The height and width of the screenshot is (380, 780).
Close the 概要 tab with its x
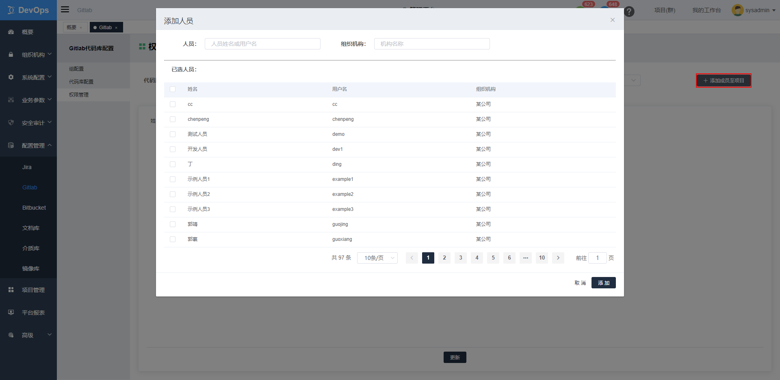pos(81,28)
